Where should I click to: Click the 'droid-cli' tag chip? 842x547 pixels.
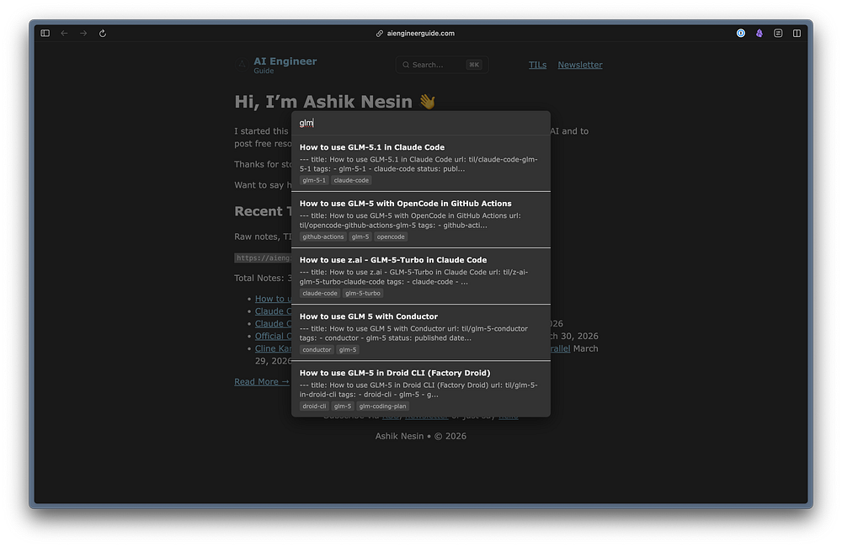314,406
